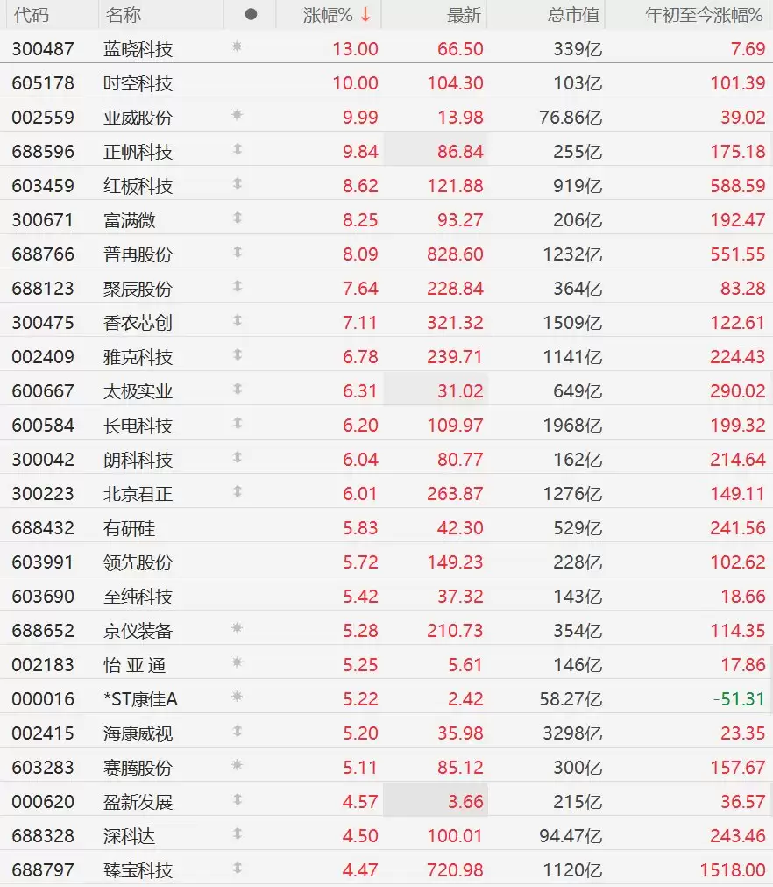
Task: Click the up-down arrow icon for 长电科技
Action: [x=238, y=423]
